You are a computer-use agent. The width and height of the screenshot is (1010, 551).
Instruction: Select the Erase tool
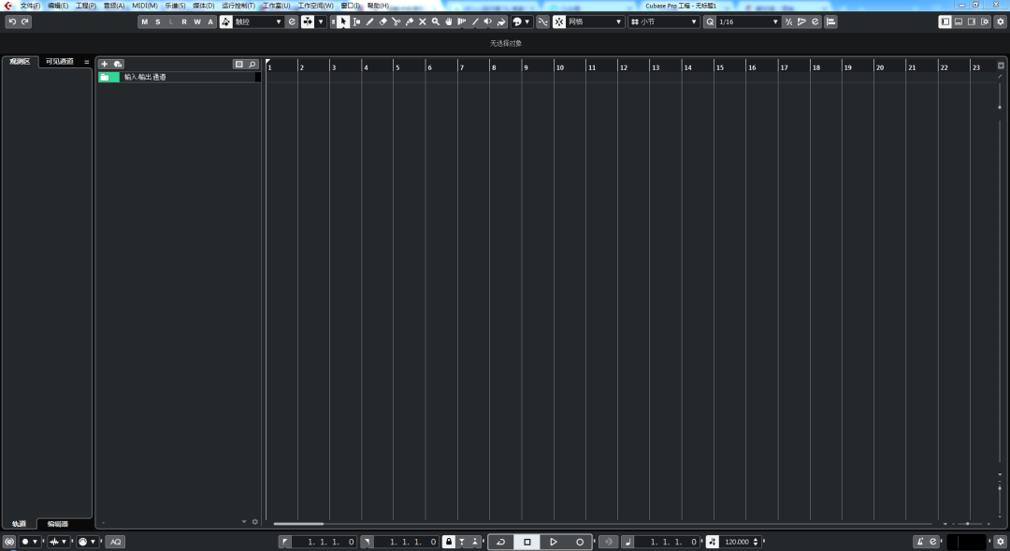(x=382, y=22)
